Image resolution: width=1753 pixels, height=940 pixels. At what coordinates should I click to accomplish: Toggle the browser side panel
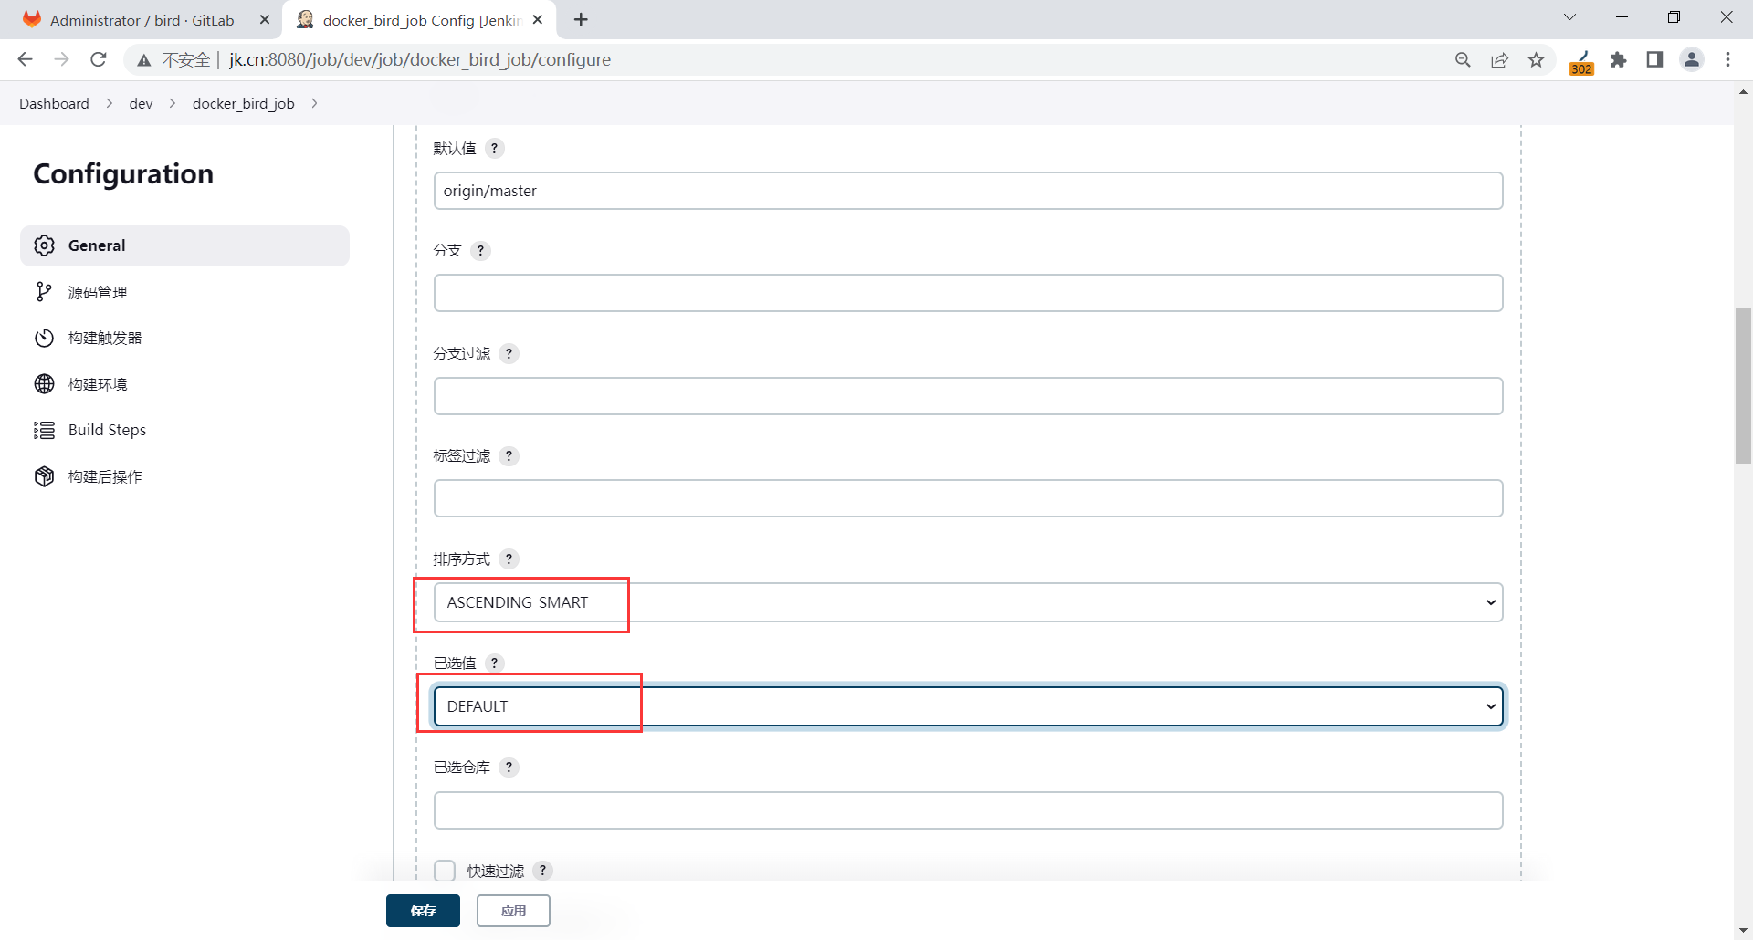pyautogui.click(x=1654, y=59)
